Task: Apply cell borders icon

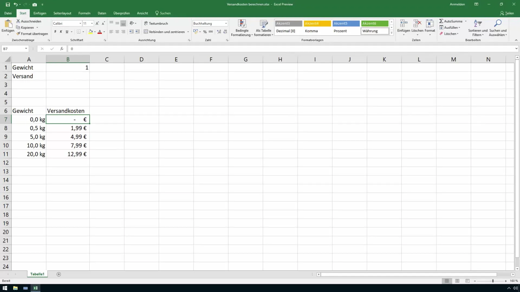Action: [x=79, y=32]
